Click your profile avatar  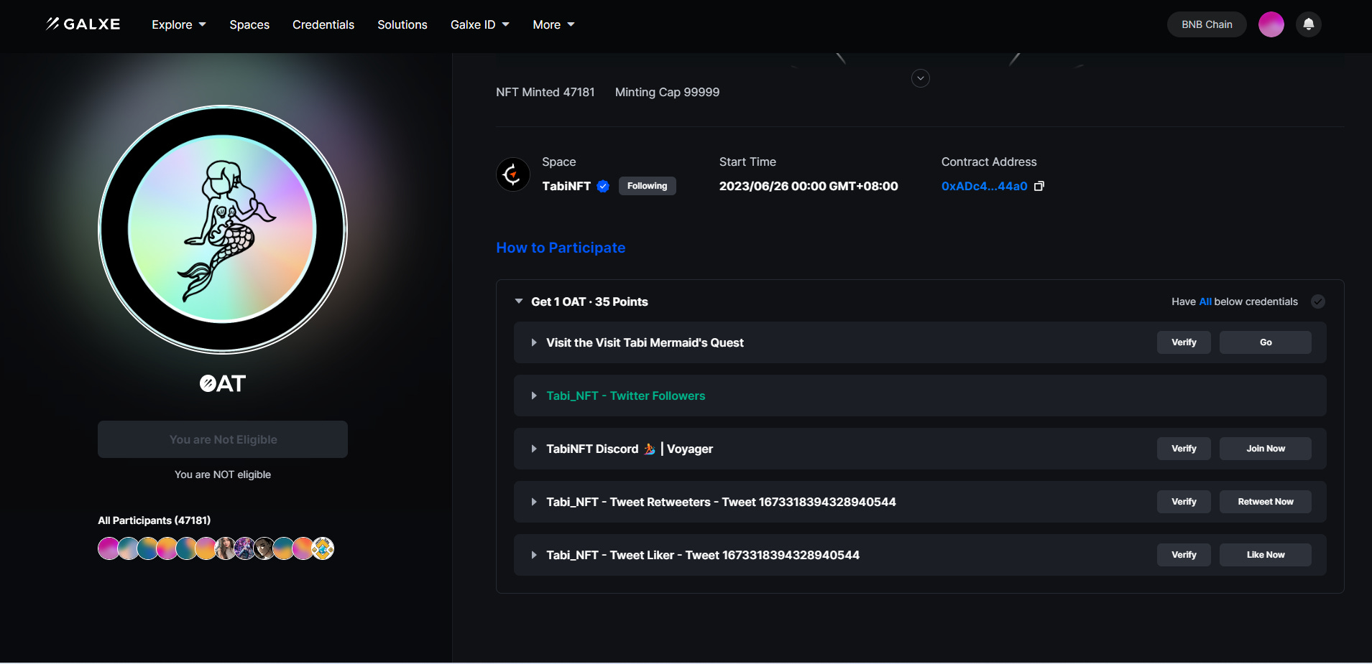coord(1271,24)
